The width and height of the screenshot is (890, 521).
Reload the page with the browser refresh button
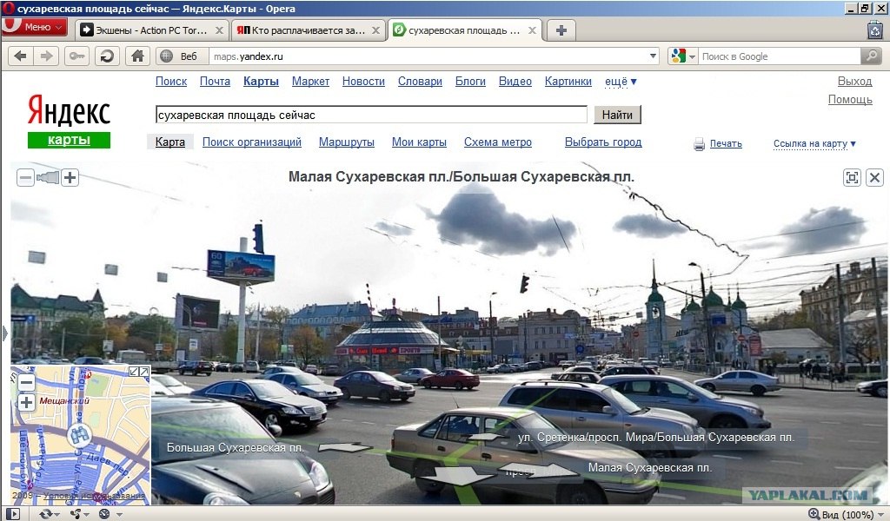tap(107, 56)
